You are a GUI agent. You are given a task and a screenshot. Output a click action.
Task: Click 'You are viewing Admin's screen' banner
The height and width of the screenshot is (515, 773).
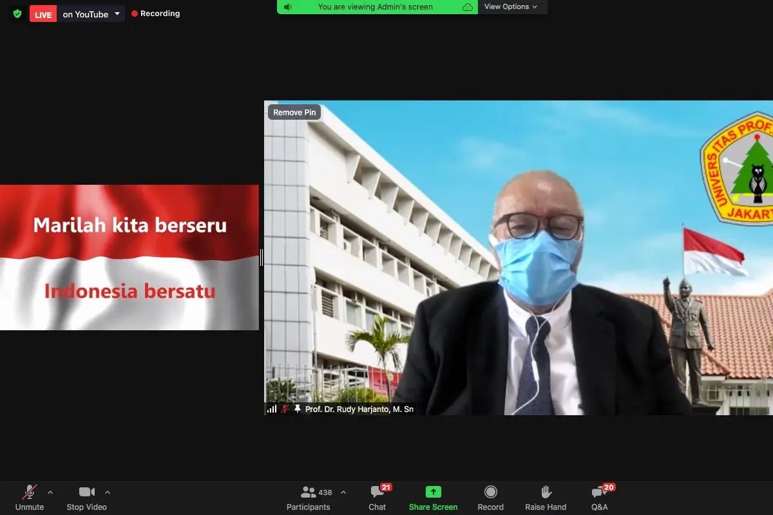tap(376, 7)
